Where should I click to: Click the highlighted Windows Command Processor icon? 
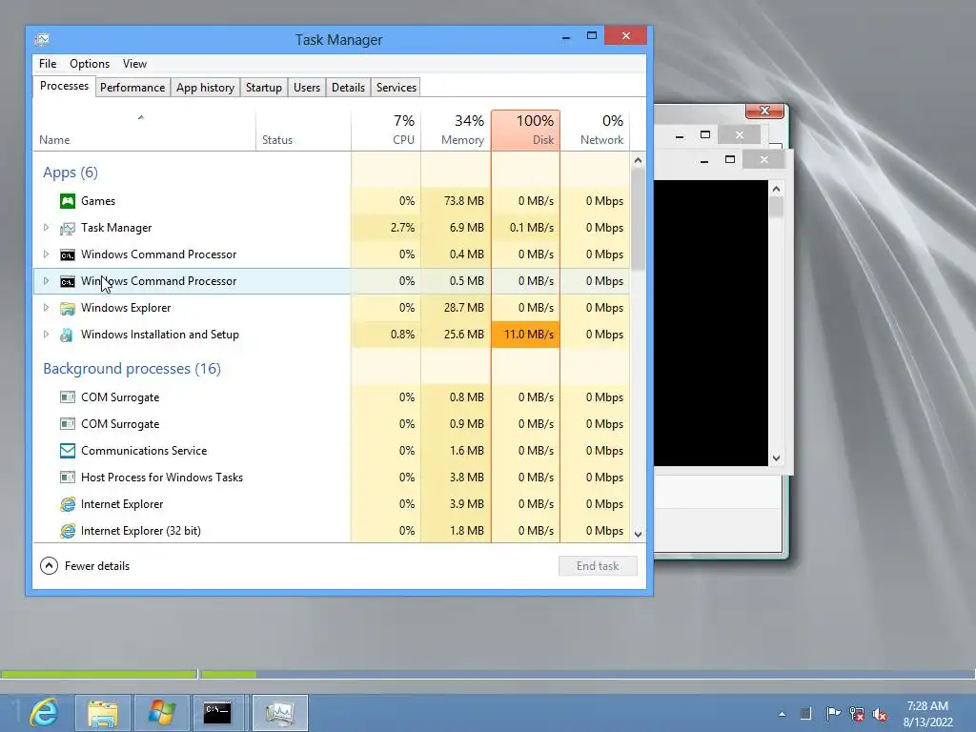[68, 281]
